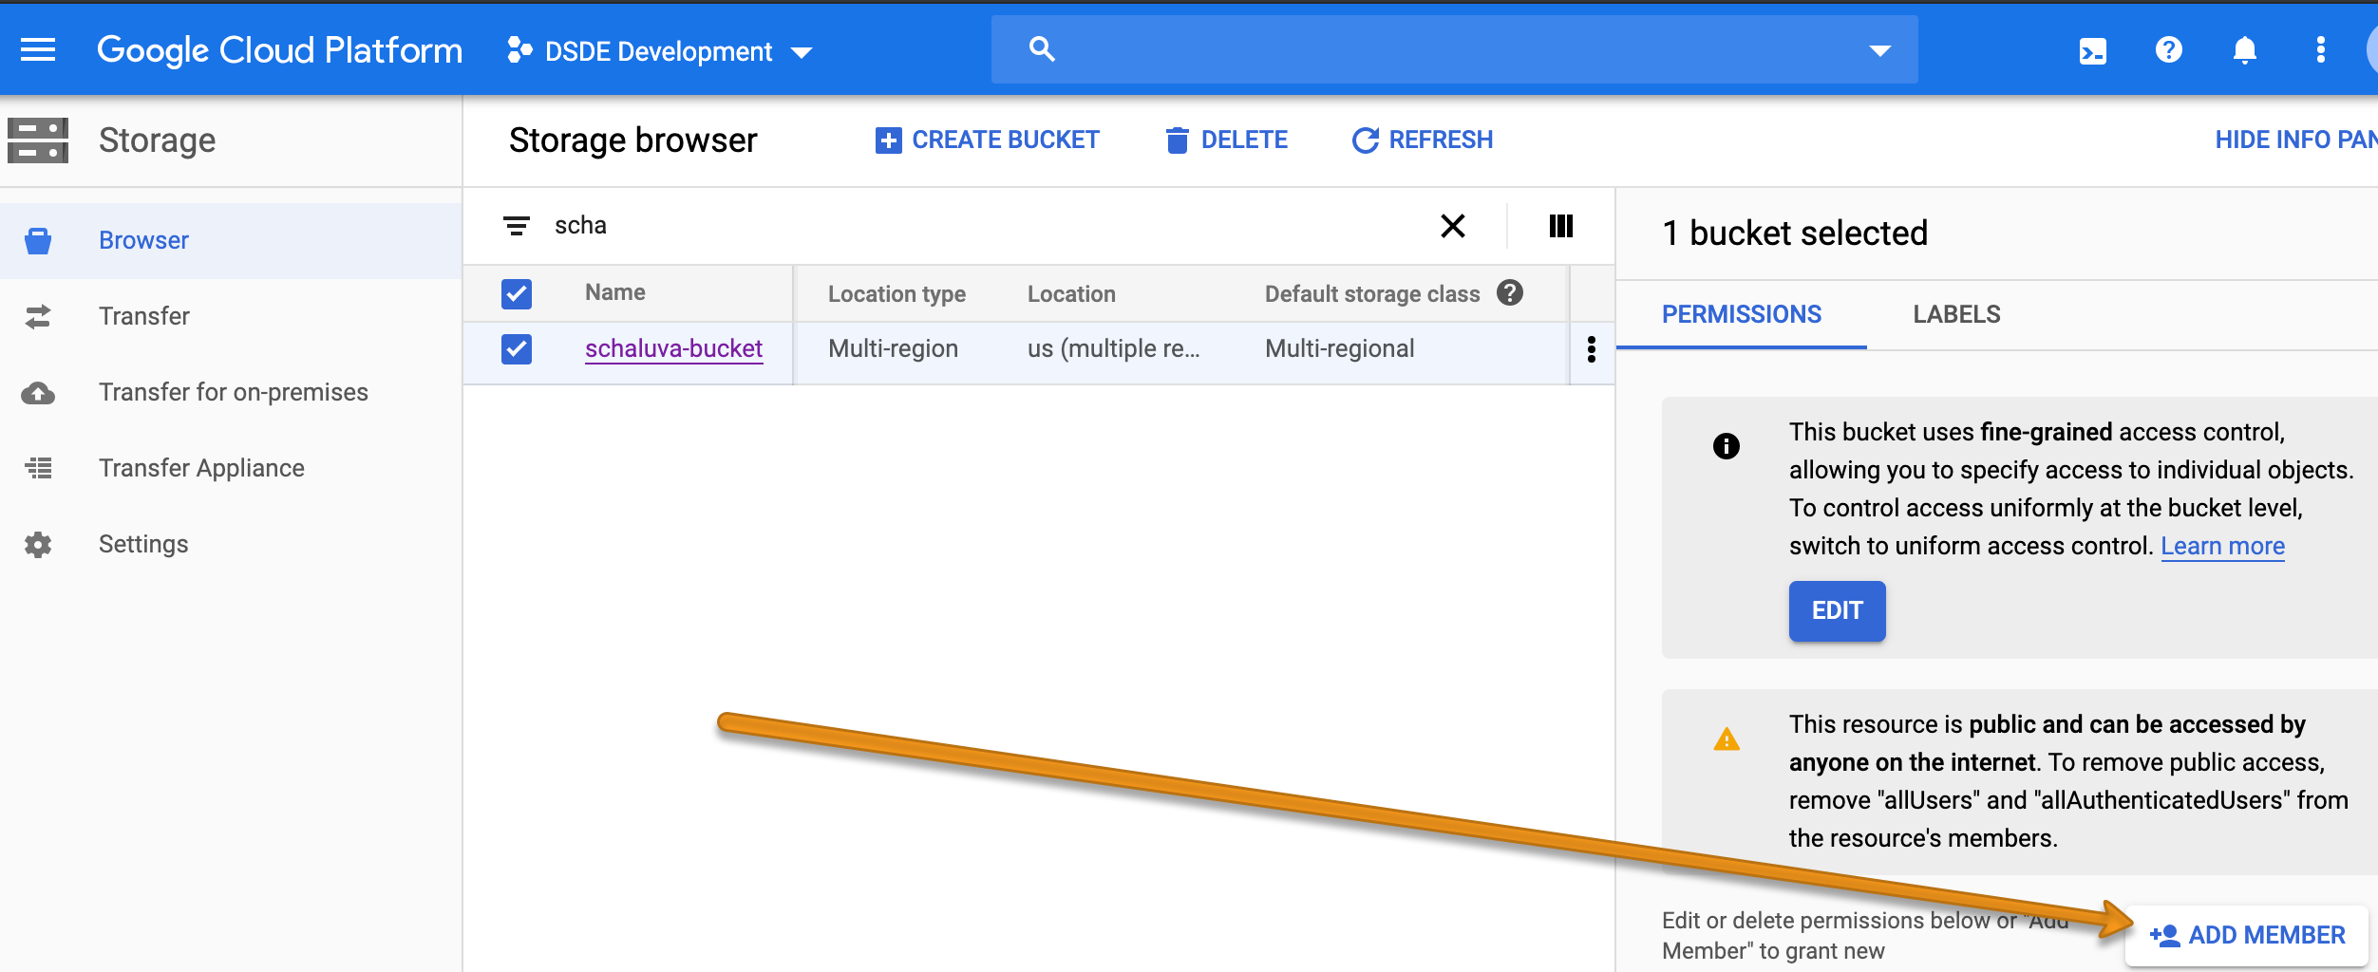2378x972 pixels.
Task: Click HIDE INFO PANEL
Action: [2296, 140]
